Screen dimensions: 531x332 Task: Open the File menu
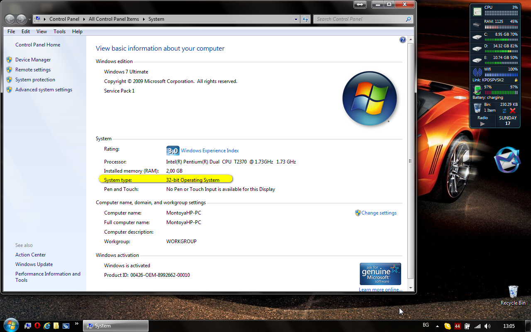11,32
